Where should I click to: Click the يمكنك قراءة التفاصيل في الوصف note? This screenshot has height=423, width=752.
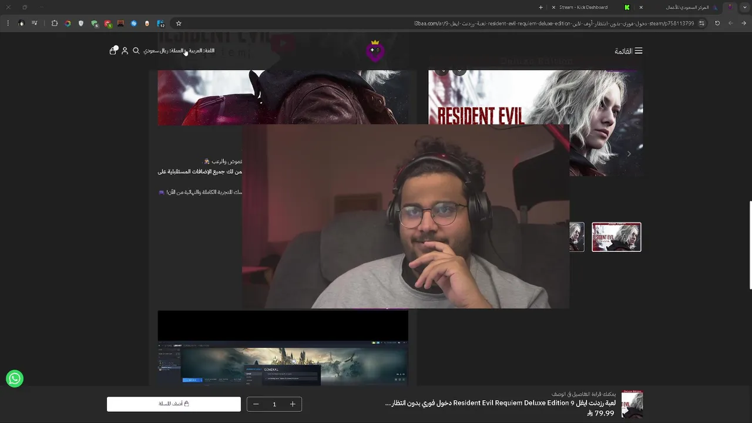pos(584,394)
